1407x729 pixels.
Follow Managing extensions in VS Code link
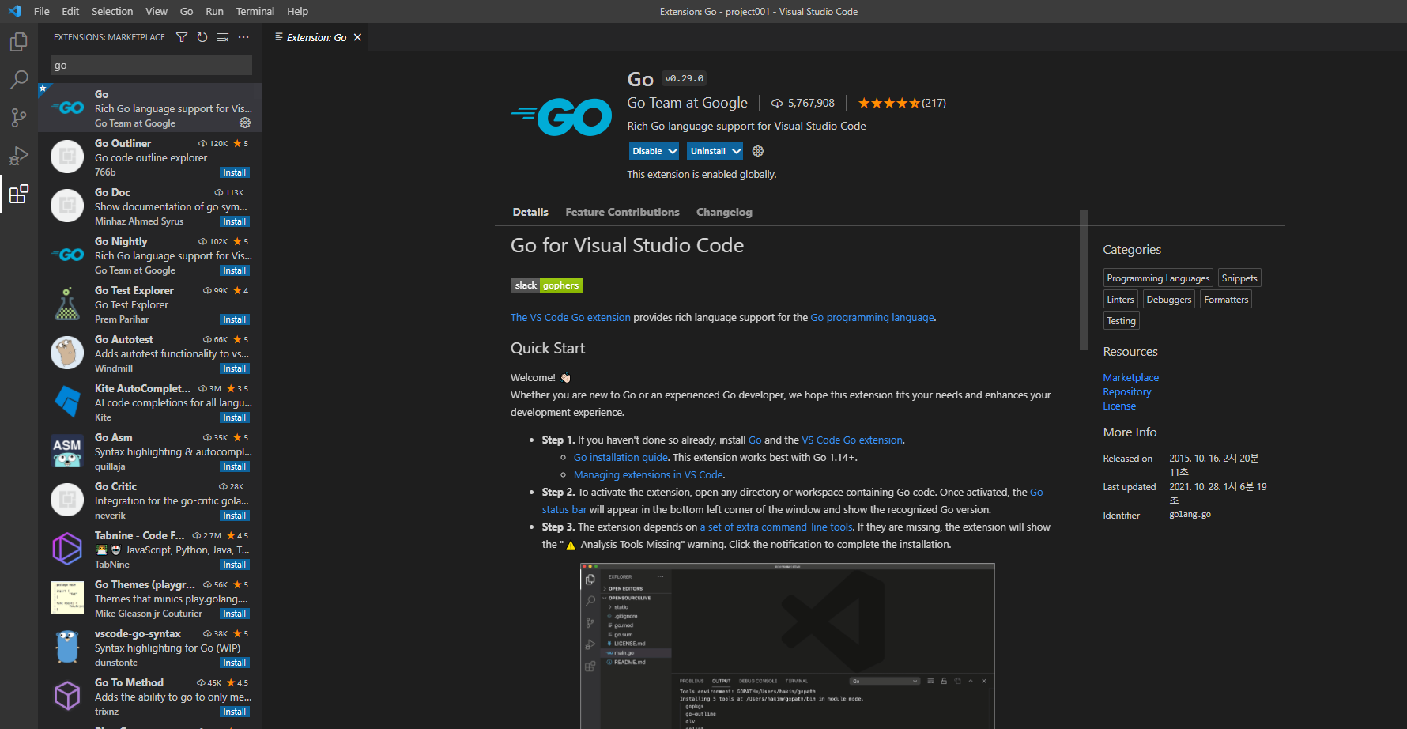point(649,474)
